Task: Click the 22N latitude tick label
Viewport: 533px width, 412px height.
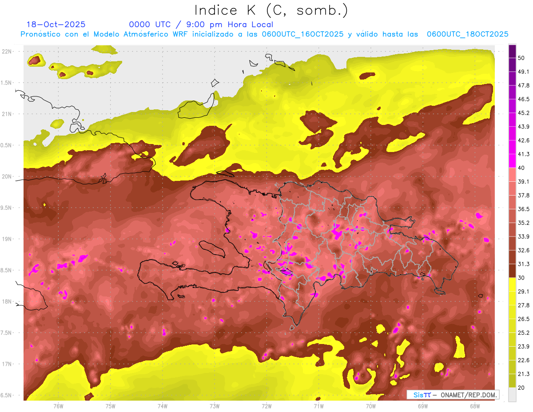Action: click(x=7, y=51)
